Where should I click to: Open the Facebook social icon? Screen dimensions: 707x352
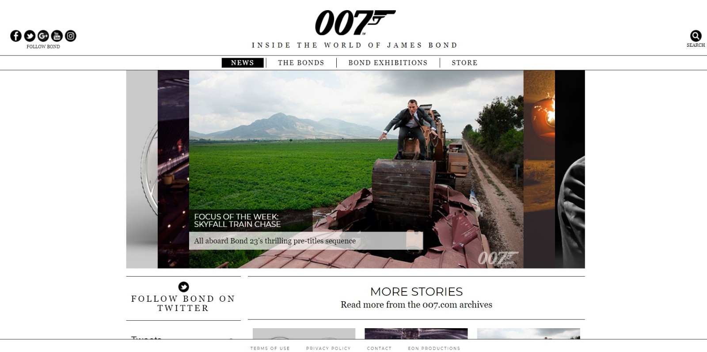pyautogui.click(x=16, y=36)
